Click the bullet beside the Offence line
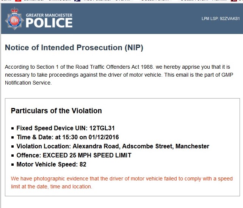 tap(13, 156)
